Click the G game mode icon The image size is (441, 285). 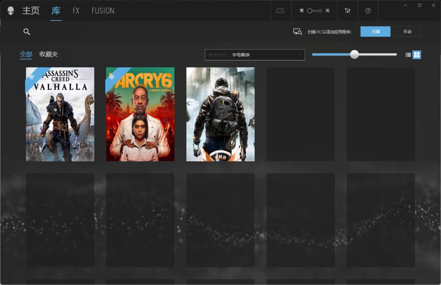[x=280, y=11]
